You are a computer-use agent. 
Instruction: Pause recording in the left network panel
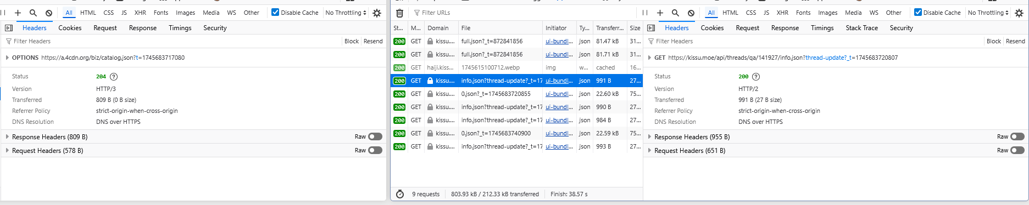point(3,13)
